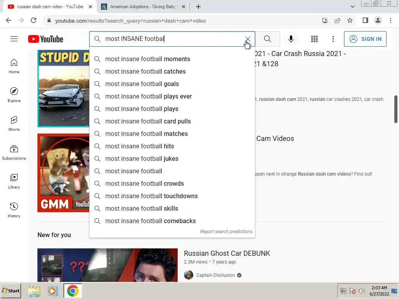Open Explore in the left sidebar
Viewport: 399px width, 299px height.
click(x=14, y=95)
